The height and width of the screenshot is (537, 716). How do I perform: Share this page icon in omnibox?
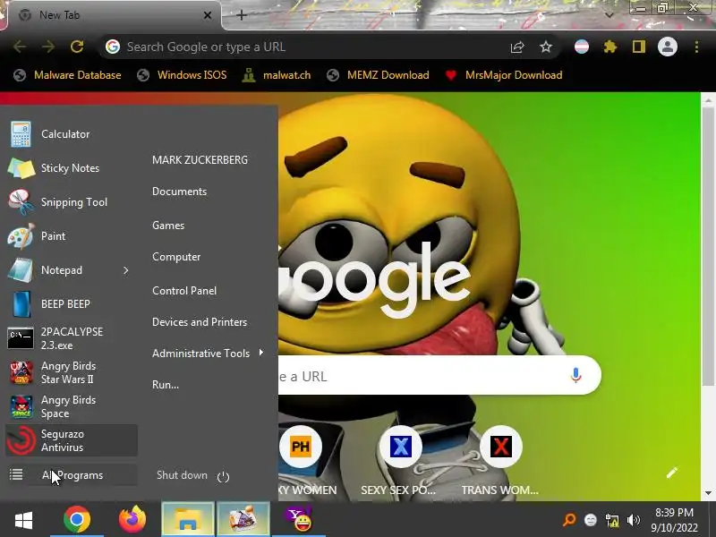tap(517, 47)
